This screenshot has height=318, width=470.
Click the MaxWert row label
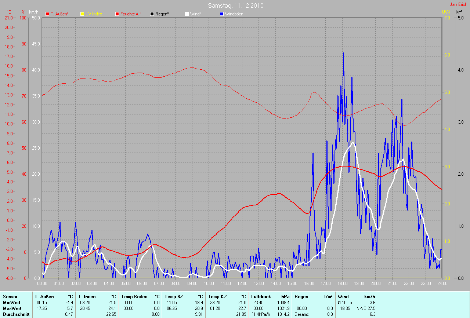coord(11,308)
